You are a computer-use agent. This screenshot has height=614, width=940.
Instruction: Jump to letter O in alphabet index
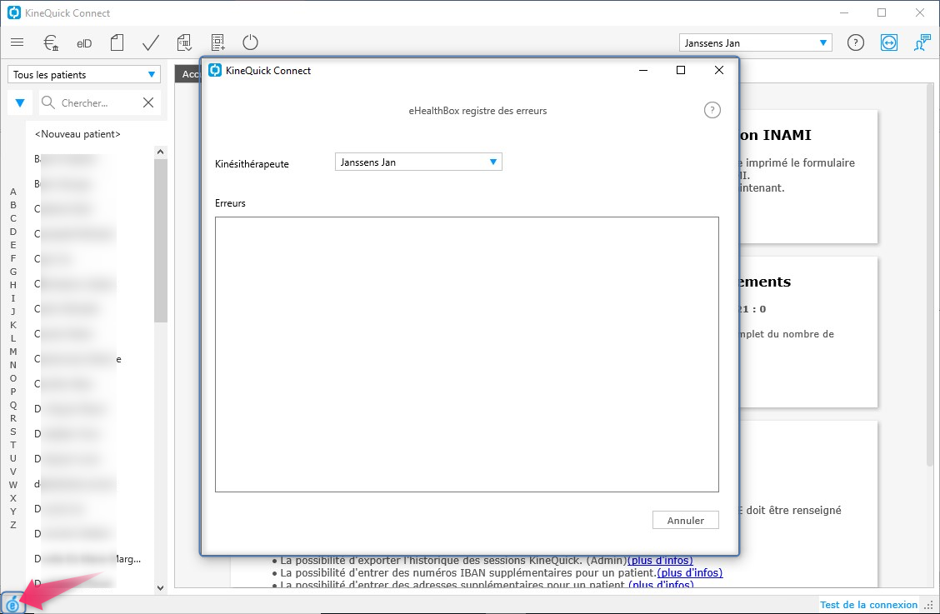13,378
